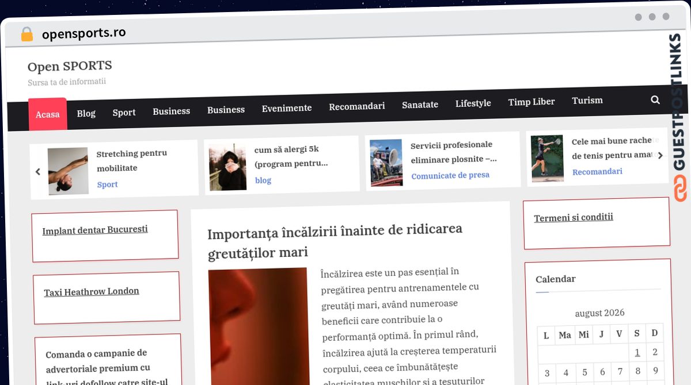Click the 'august 2026' calendar caption
691x385 pixels.
599,313
